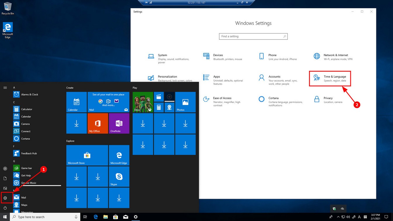Click the letter F header in app list

(x=14, y=146)
